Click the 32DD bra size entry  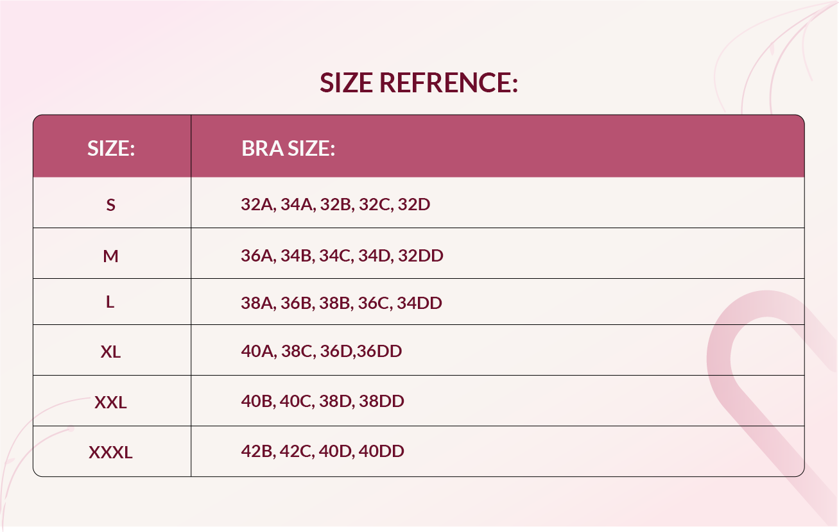coord(420,256)
